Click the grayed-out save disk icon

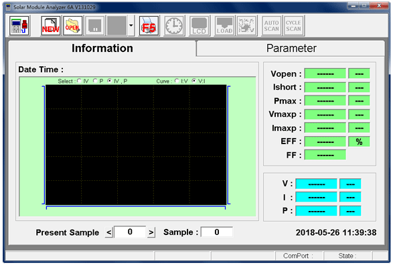[95, 26]
